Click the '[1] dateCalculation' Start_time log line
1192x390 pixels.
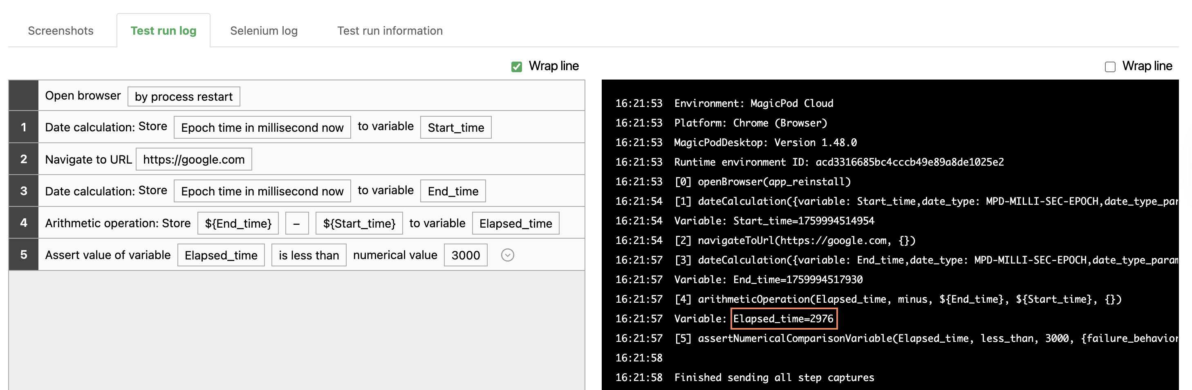(x=926, y=201)
